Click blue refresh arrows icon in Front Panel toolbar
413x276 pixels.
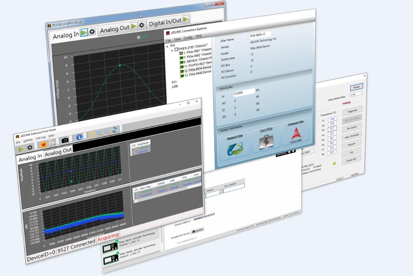(115, 130)
